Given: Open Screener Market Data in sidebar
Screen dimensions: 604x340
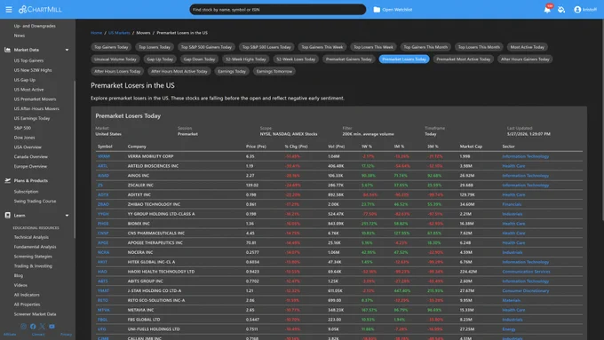Looking at the screenshot, I should (35, 314).
